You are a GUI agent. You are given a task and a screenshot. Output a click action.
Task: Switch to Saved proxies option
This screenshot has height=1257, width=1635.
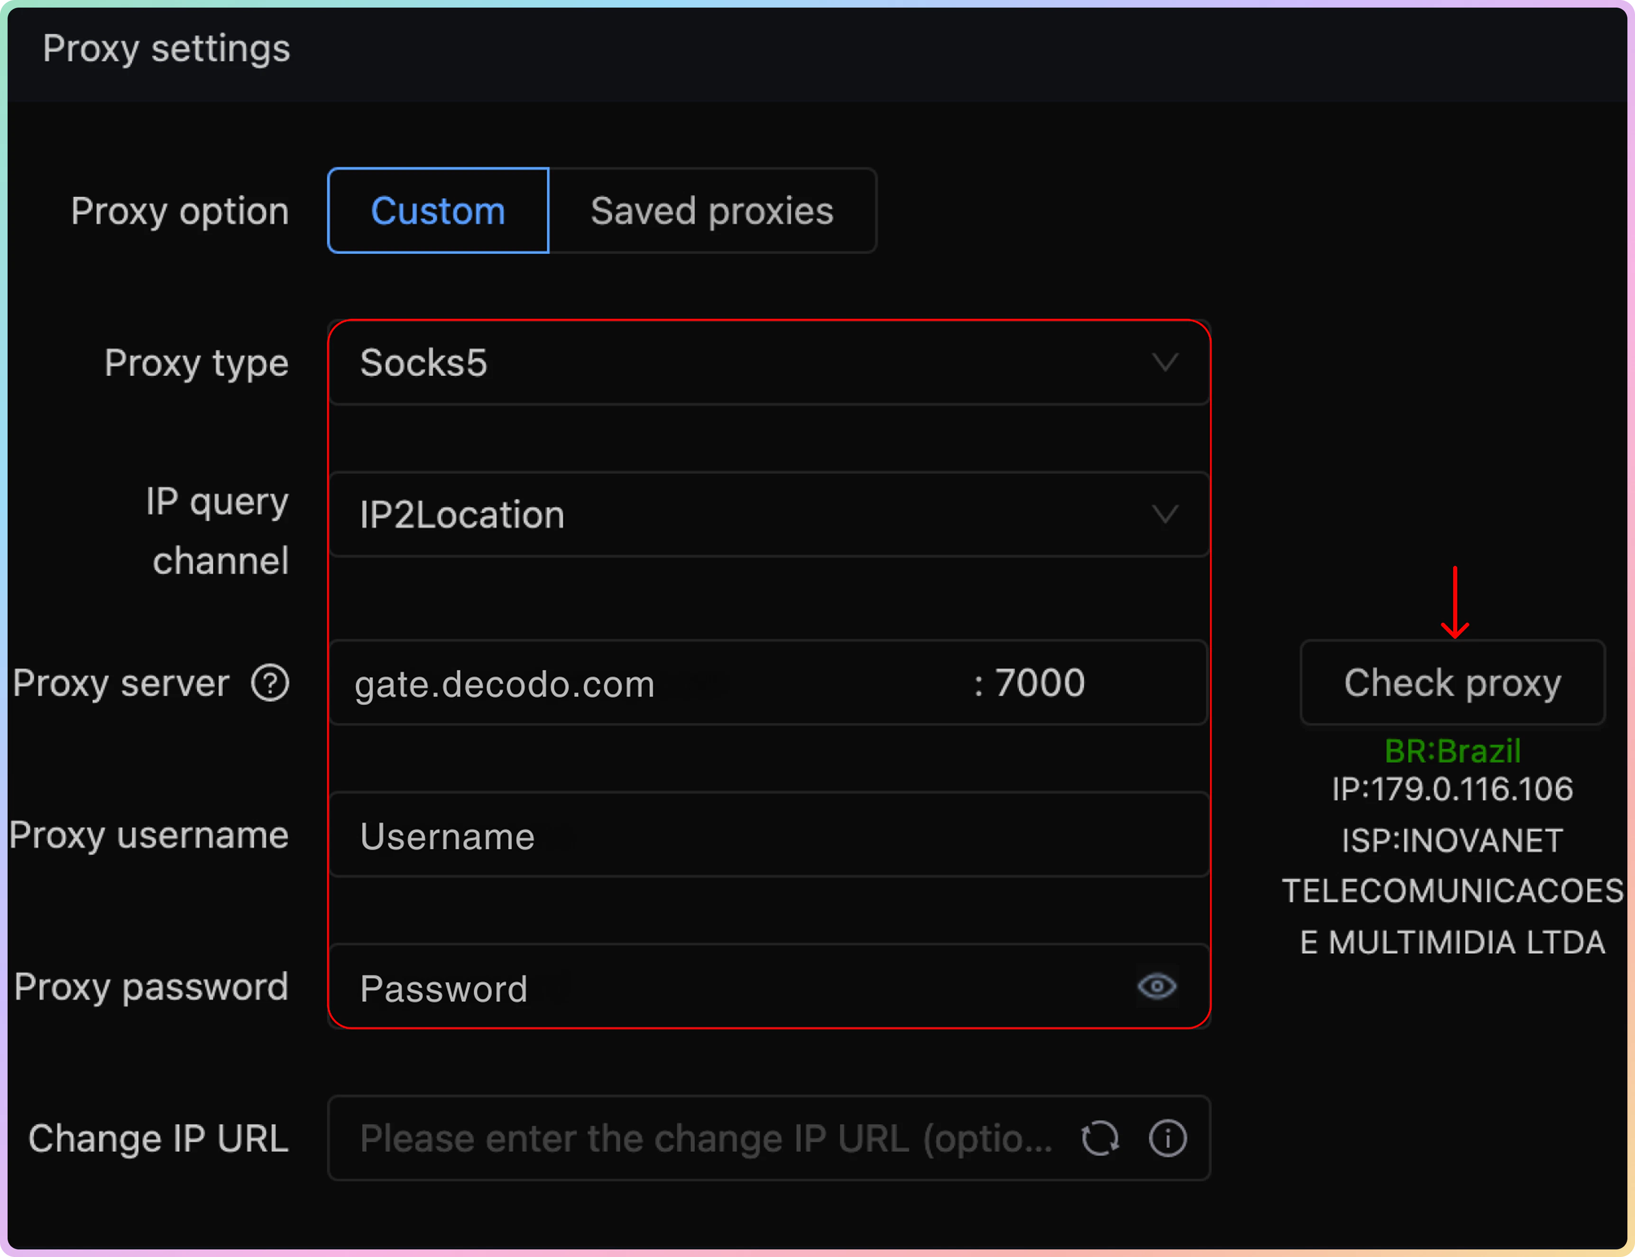click(712, 211)
